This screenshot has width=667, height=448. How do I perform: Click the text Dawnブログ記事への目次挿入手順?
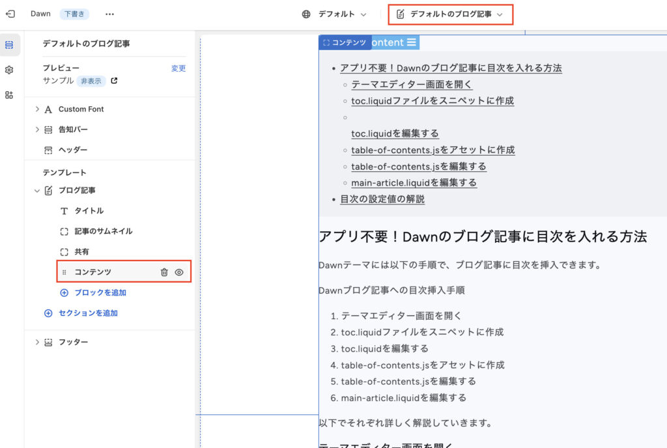391,290
